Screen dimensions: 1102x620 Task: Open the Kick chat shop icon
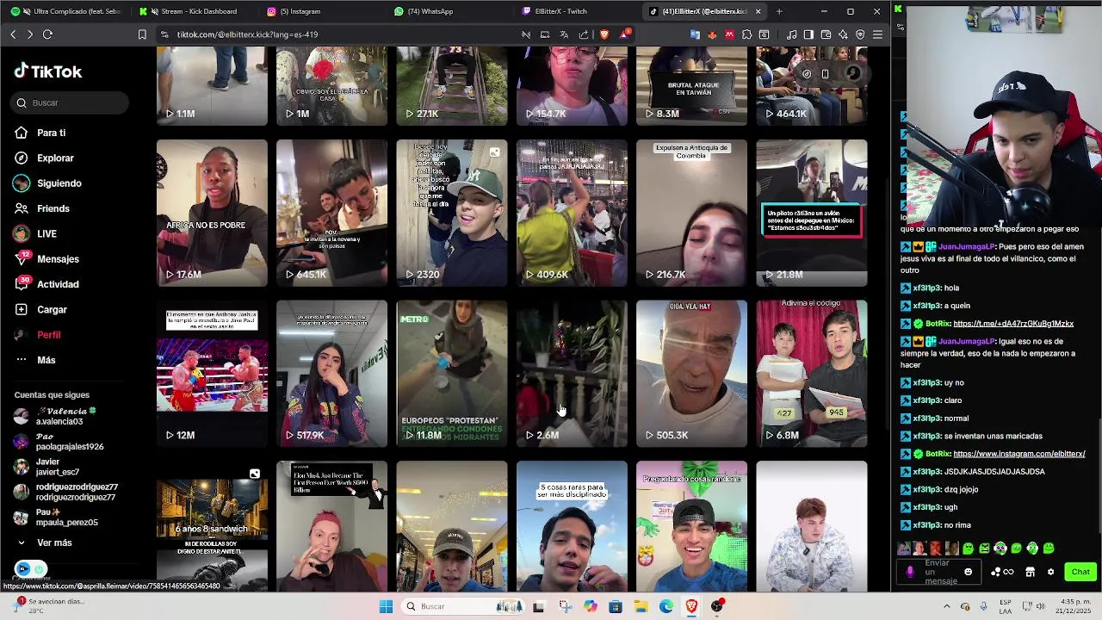click(1030, 572)
